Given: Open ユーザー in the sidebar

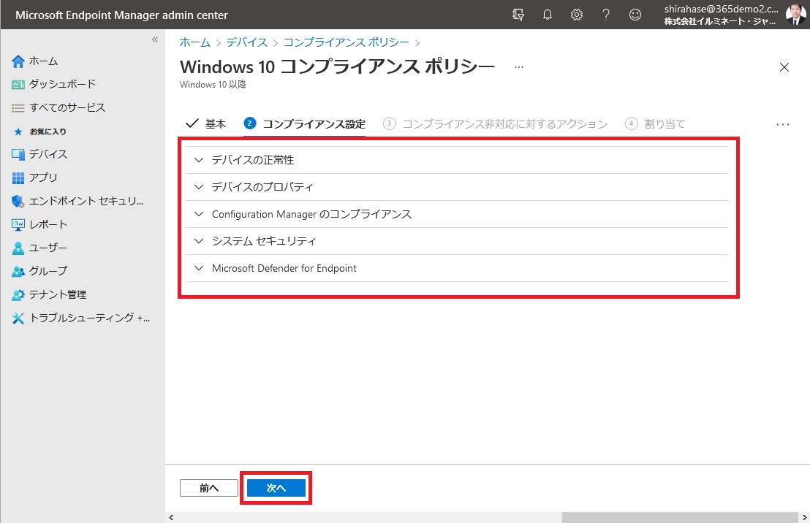Looking at the screenshot, I should pyautogui.click(x=48, y=248).
